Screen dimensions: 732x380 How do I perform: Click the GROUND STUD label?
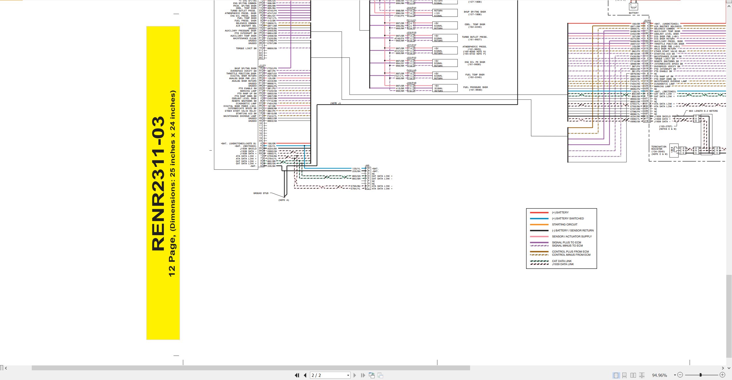click(261, 193)
